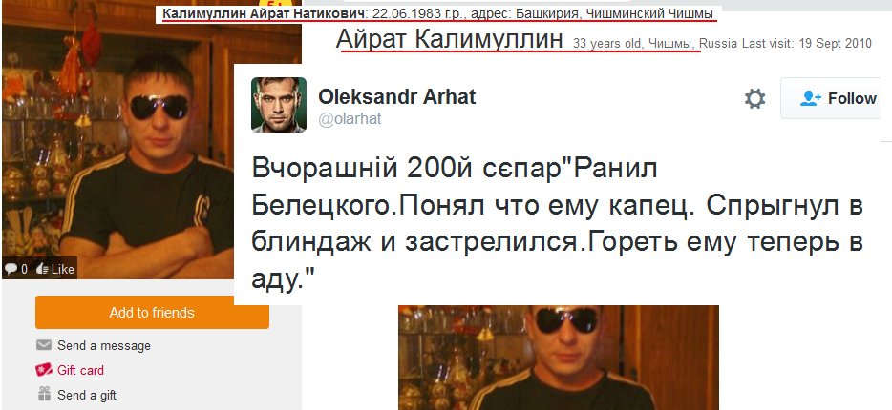This screenshot has width=892, height=410.
Task: Click the comment bubble icon on photo
Action: (11, 269)
